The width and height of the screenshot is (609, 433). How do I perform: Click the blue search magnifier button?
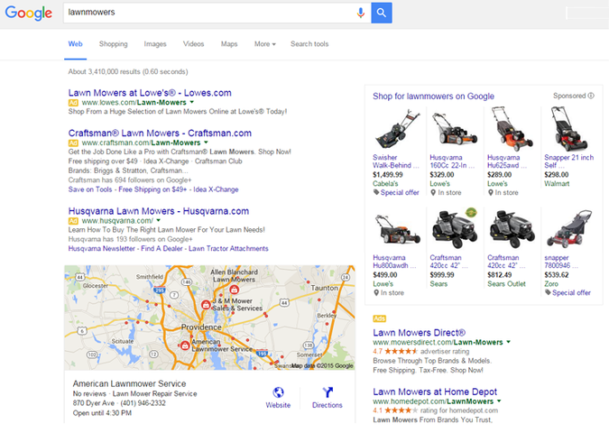pos(382,13)
